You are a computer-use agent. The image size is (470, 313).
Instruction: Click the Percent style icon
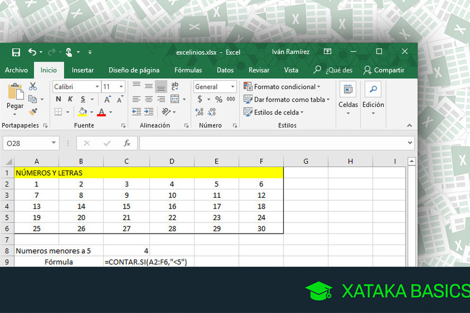[x=219, y=99]
